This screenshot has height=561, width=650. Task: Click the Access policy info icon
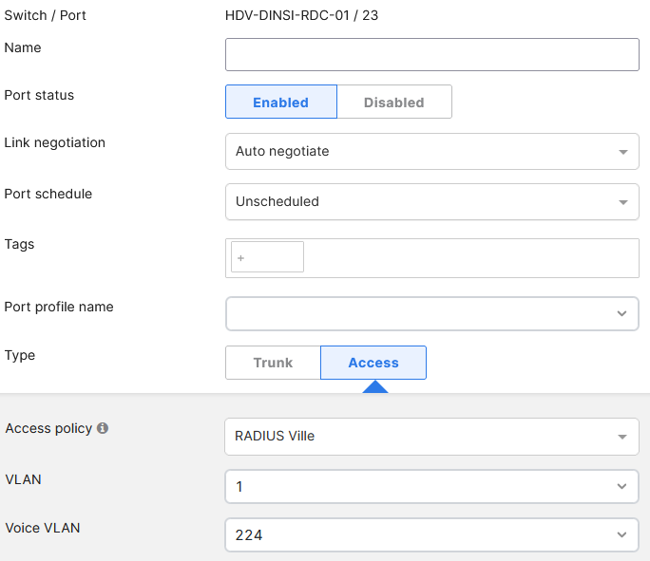[x=103, y=428]
